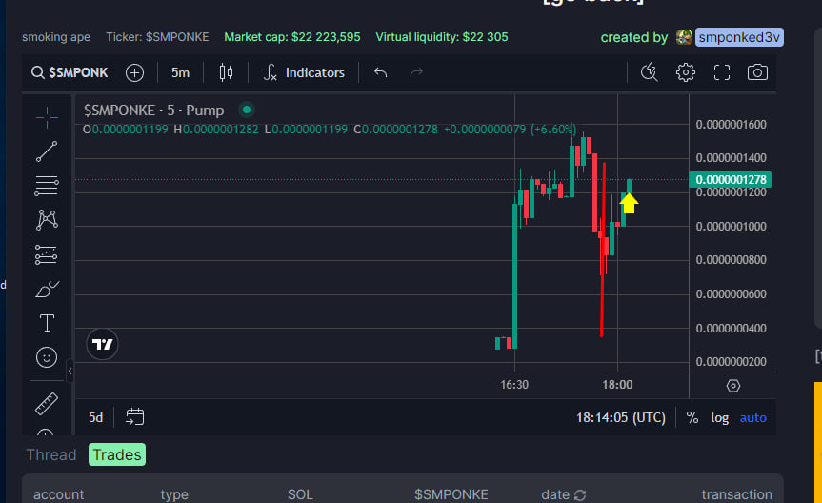Take a chart snapshot with camera icon
Viewport: 822px width, 503px height.
click(x=757, y=72)
